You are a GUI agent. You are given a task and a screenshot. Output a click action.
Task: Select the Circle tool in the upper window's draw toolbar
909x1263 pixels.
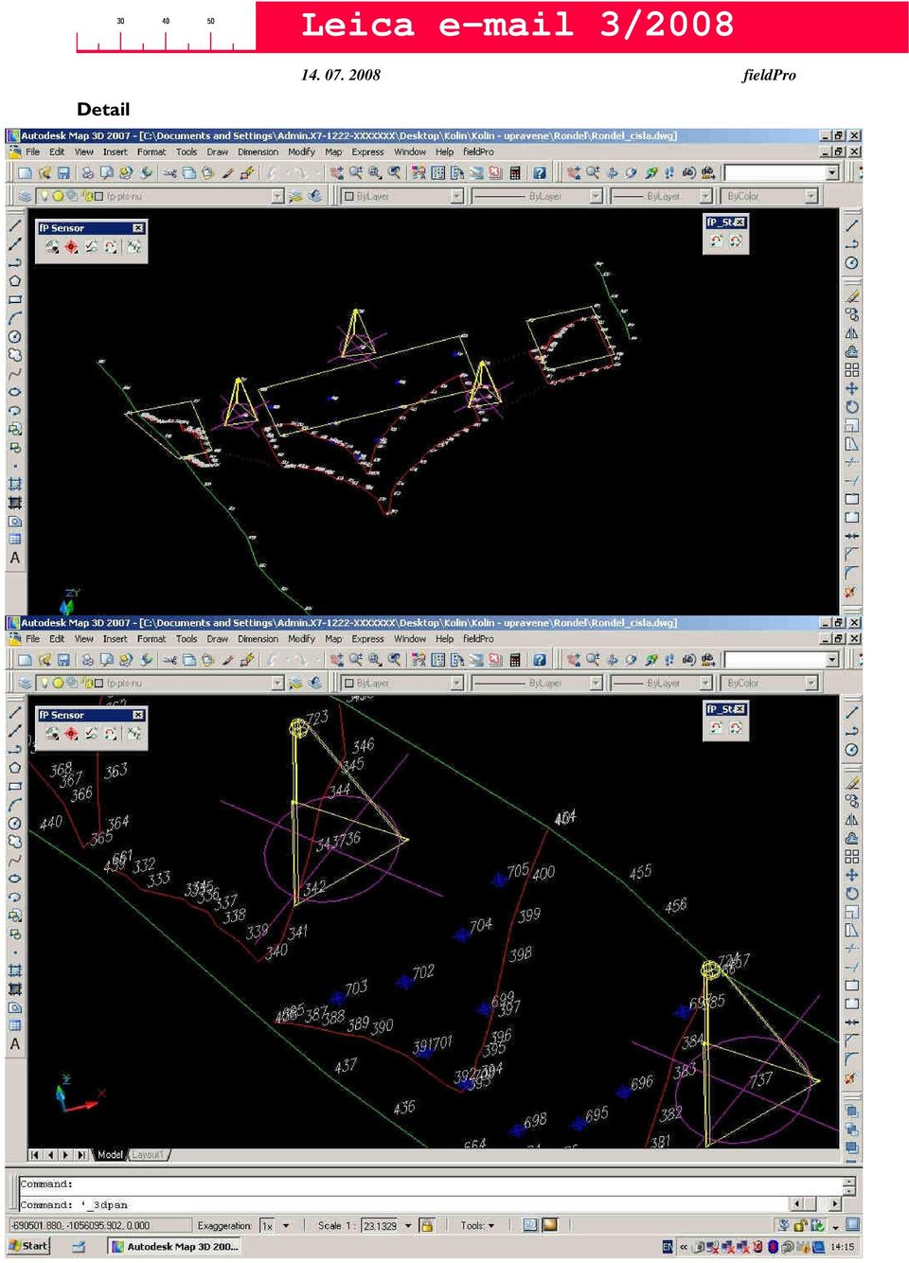(15, 336)
